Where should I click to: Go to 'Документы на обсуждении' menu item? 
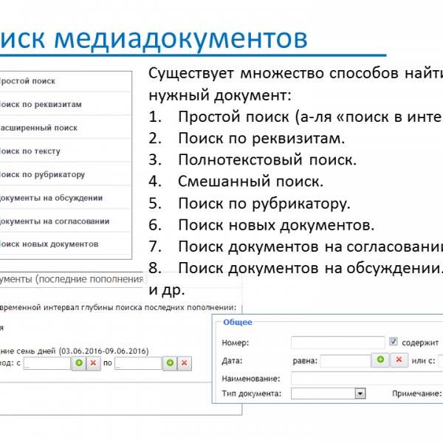tap(50, 198)
